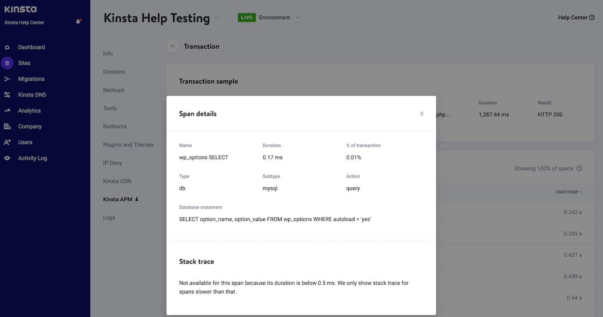Click the Kinsta APM beta flask icon

[137, 199]
